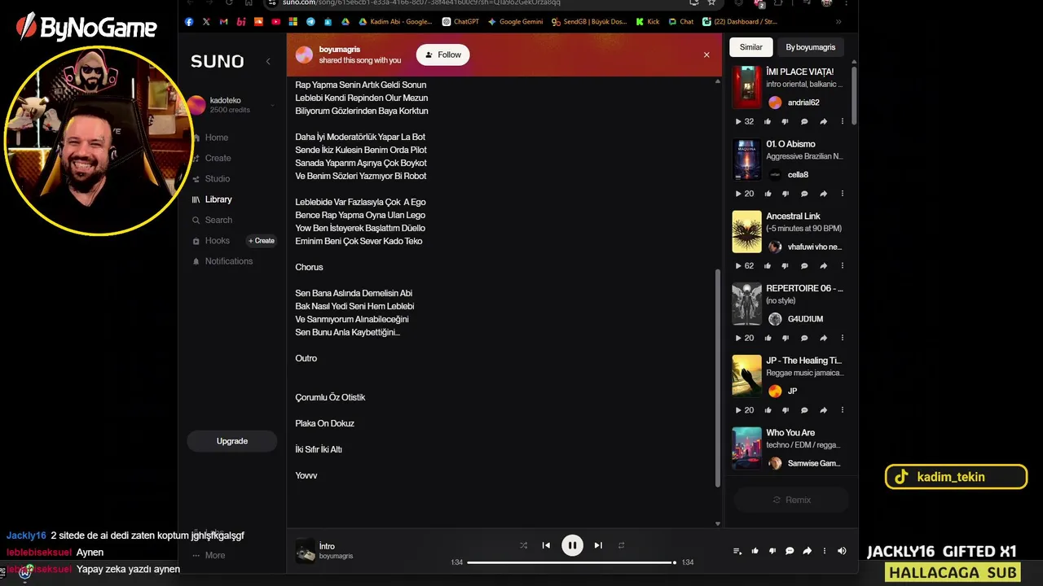This screenshot has height=586, width=1043.
Task: Open boyumagris profile avatar in banner
Action: click(x=304, y=55)
